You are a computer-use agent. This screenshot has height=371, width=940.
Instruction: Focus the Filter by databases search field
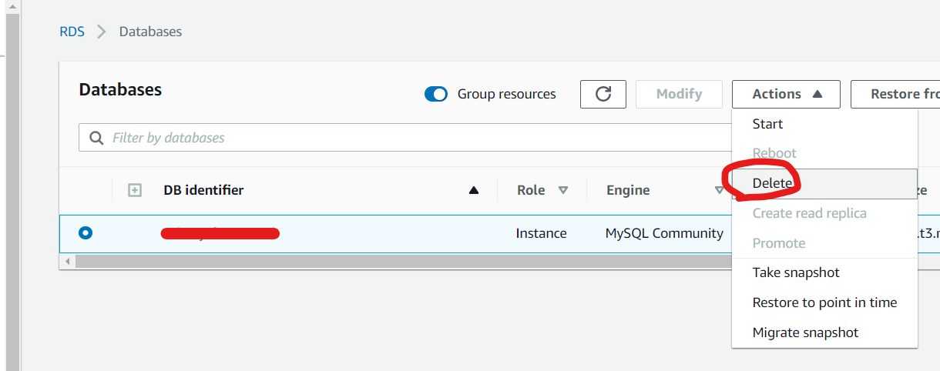405,138
